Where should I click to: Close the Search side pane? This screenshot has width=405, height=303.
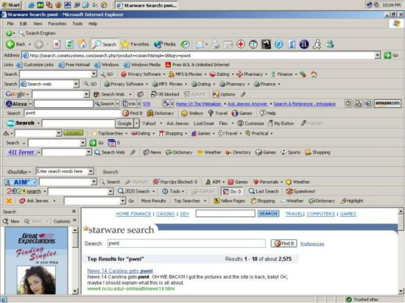(x=74, y=212)
